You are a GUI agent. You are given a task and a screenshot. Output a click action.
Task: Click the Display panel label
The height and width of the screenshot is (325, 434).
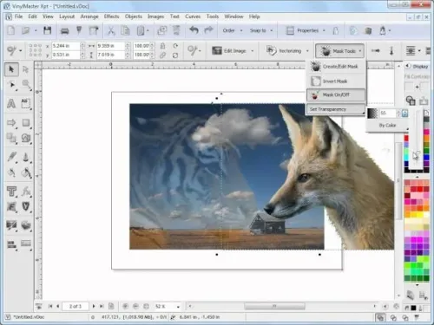point(420,67)
